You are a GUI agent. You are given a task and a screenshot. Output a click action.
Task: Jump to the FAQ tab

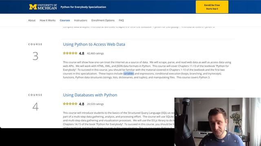(122, 20)
